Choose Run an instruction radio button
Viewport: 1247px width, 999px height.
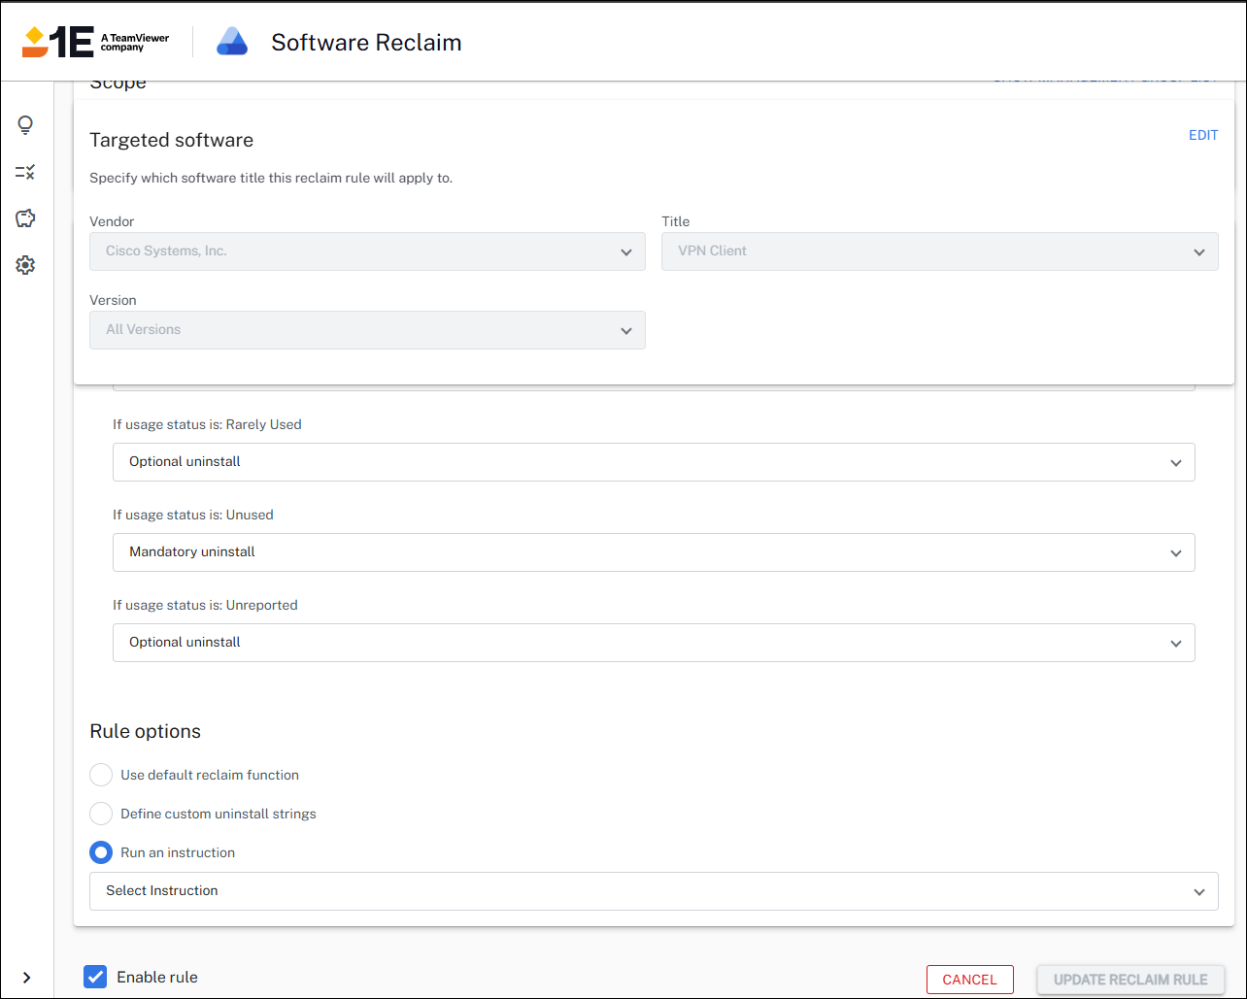pos(101,852)
